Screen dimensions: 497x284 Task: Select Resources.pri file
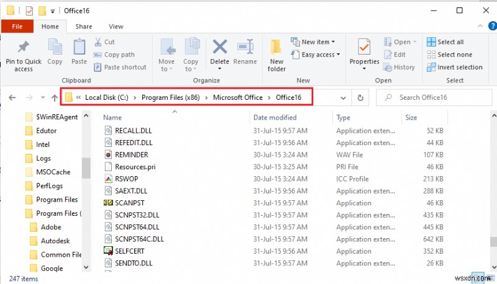(135, 167)
